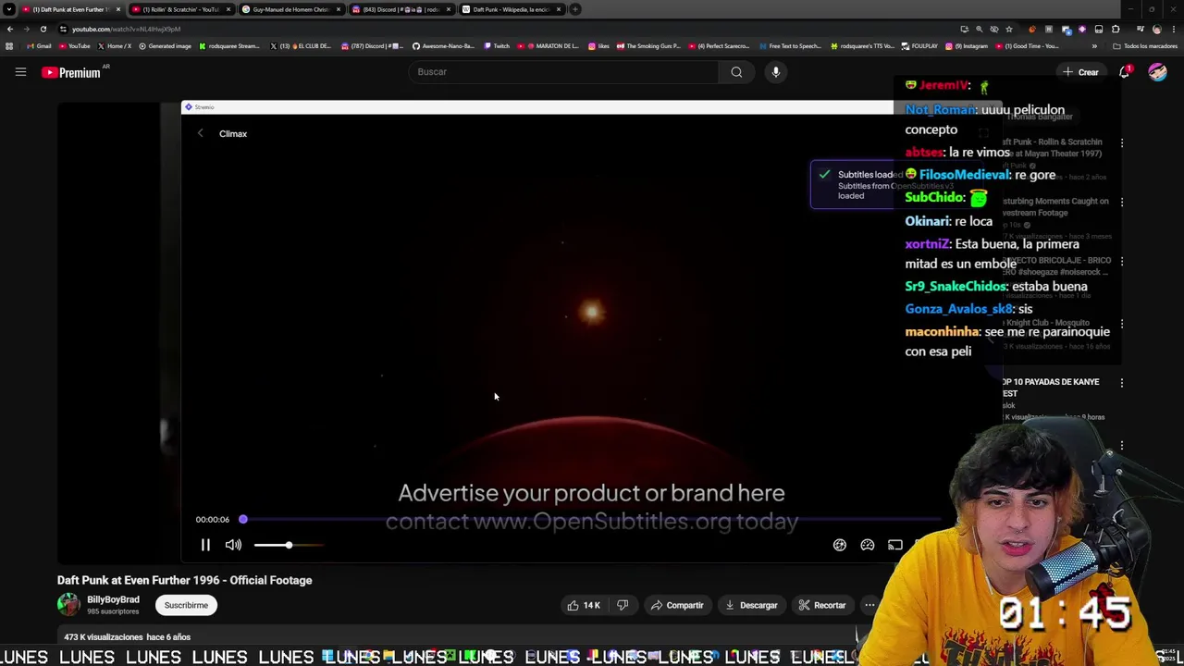Expand hidden bookmarks chevron
The height and width of the screenshot is (666, 1184).
click(x=1094, y=46)
